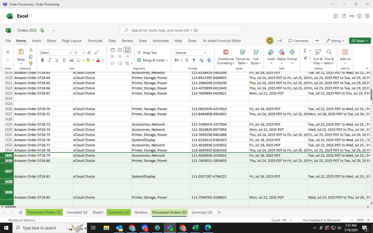
Task: Toggle double underline formatting
Action: (64, 60)
